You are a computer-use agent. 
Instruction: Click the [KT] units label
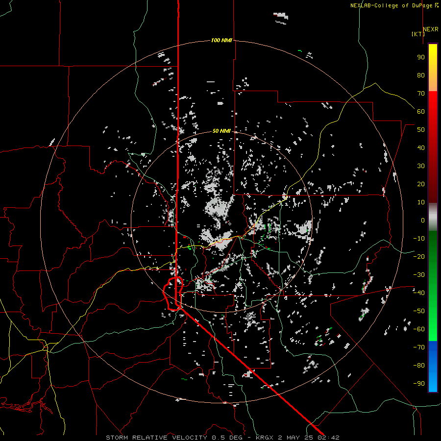418,34
